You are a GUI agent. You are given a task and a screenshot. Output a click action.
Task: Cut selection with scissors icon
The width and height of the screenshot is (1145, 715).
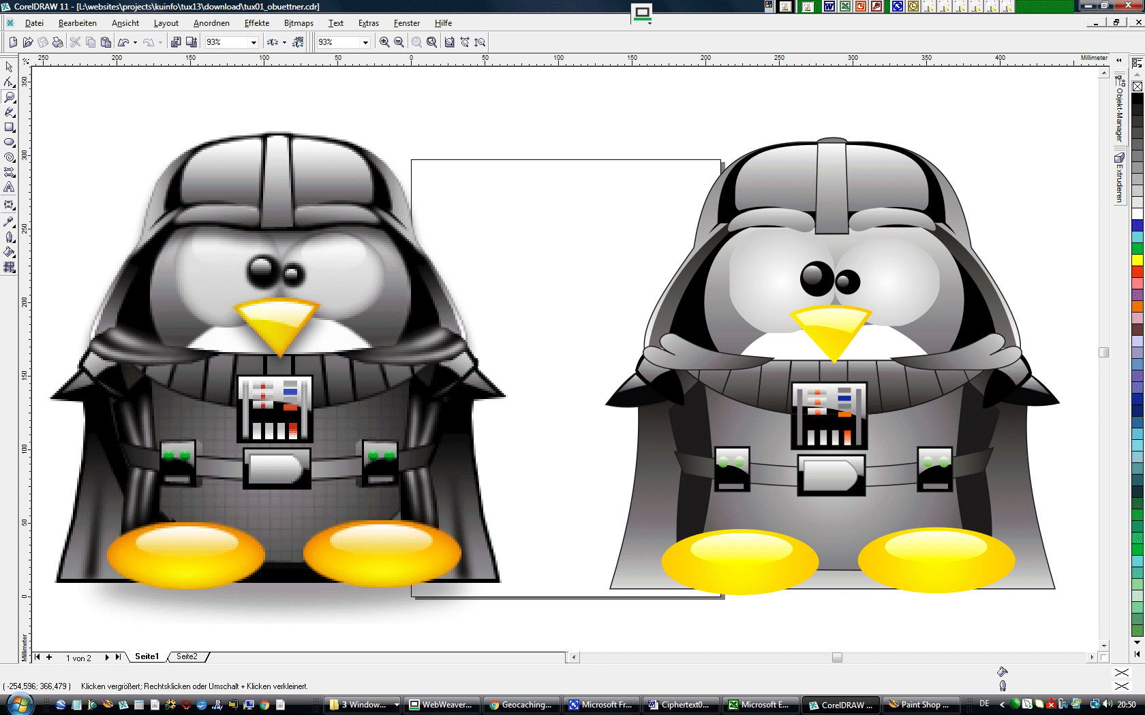[x=76, y=42]
